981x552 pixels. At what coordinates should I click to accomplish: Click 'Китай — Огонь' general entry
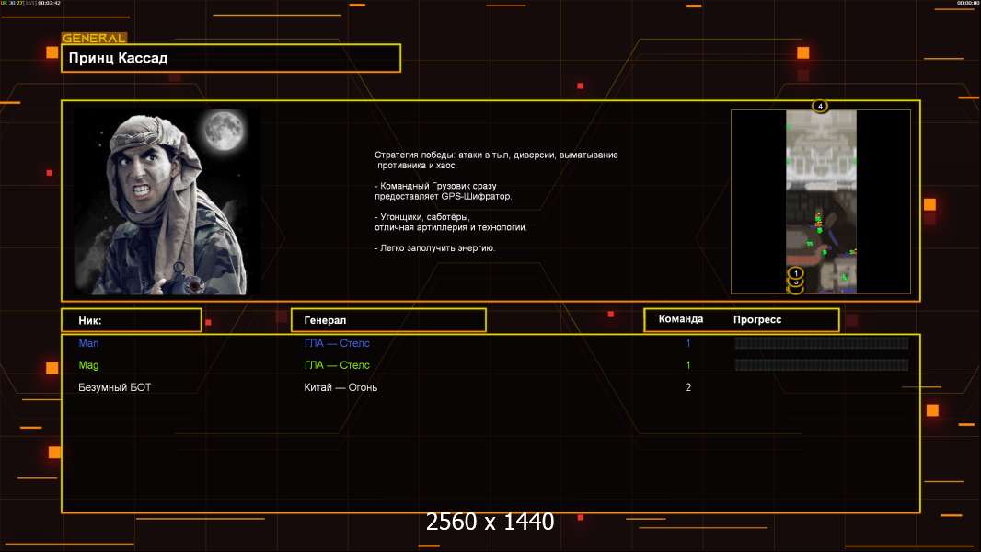pyautogui.click(x=340, y=387)
